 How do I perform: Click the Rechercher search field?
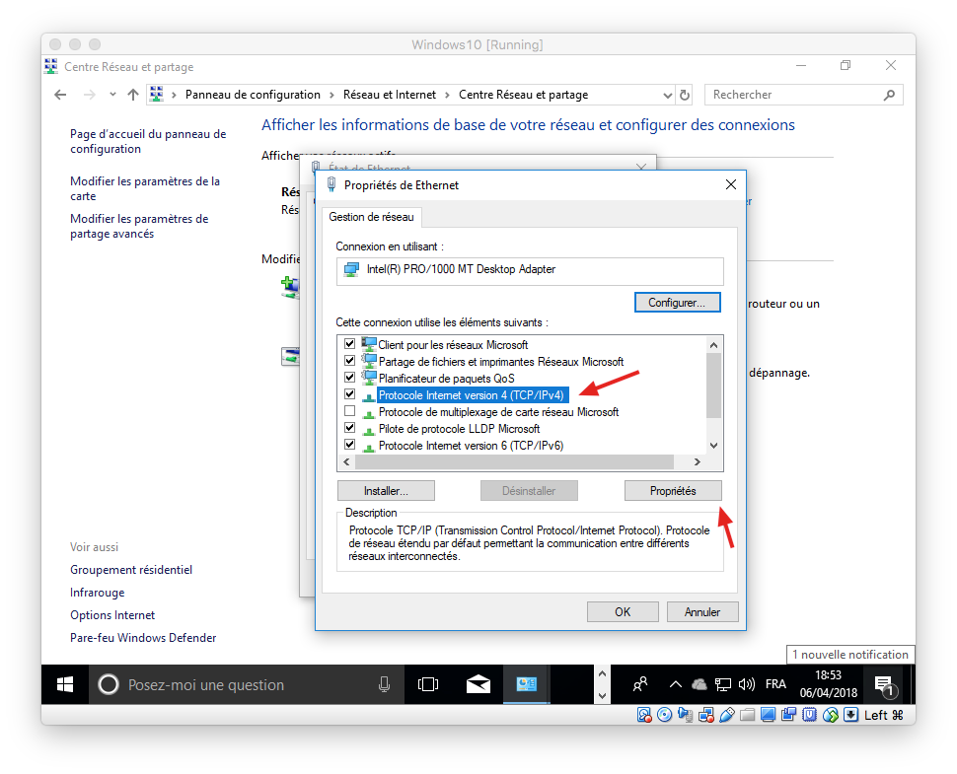[803, 95]
